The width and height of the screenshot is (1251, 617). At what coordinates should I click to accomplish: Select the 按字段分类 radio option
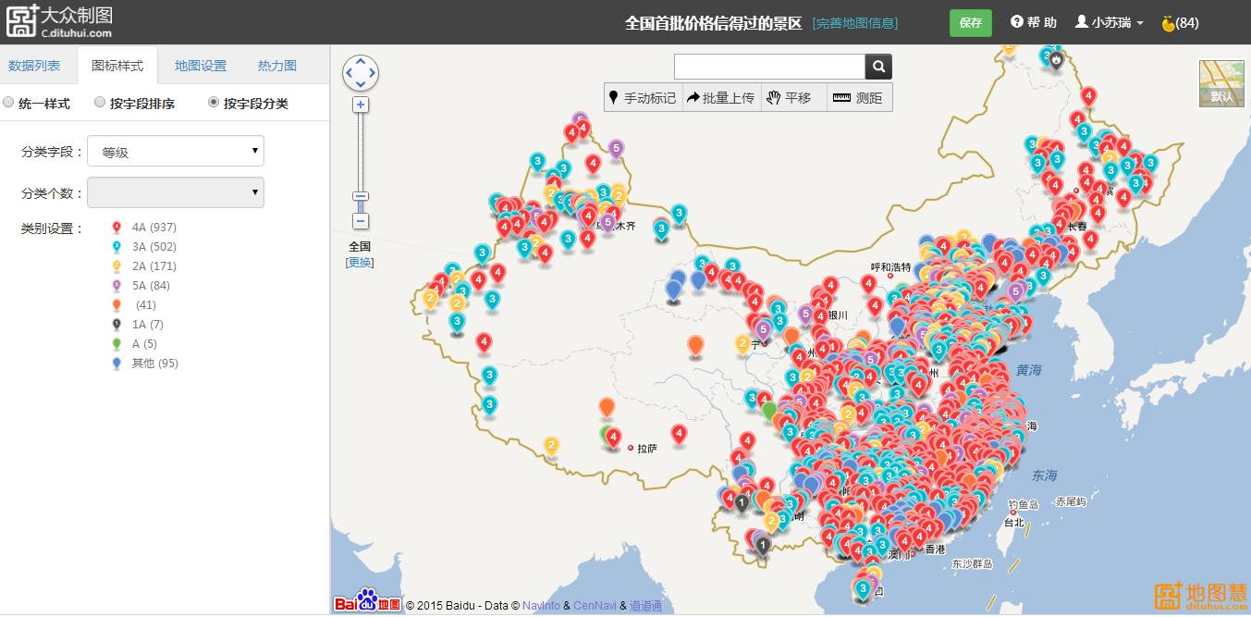point(214,103)
